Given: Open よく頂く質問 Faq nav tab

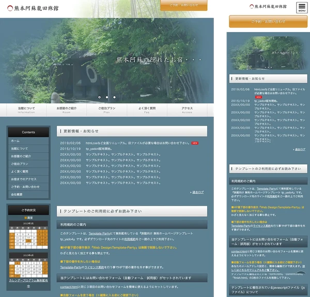Looking at the screenshot, I should (x=147, y=110).
